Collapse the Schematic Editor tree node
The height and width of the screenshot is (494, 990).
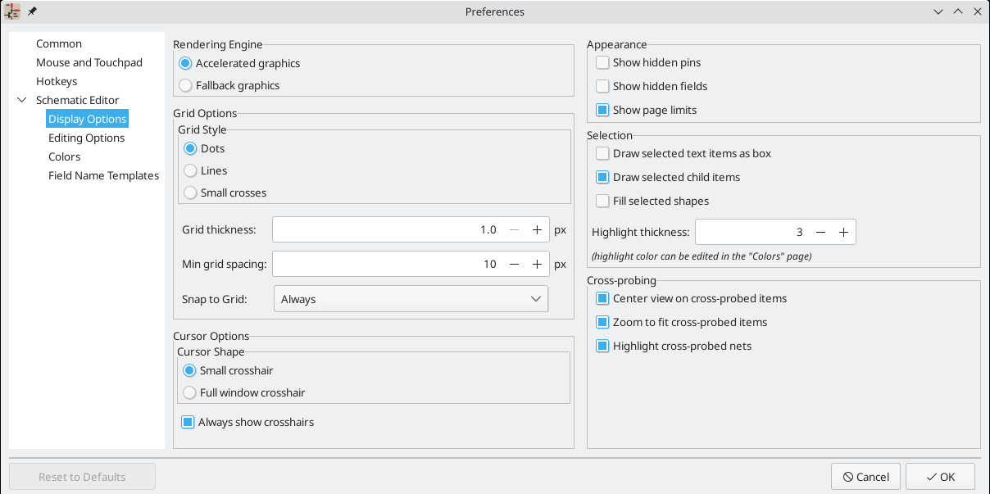click(x=22, y=101)
